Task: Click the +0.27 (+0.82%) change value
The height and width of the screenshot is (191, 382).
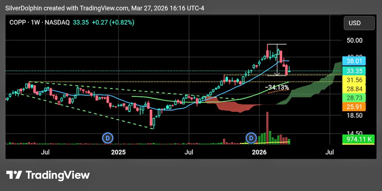Action: (113, 23)
